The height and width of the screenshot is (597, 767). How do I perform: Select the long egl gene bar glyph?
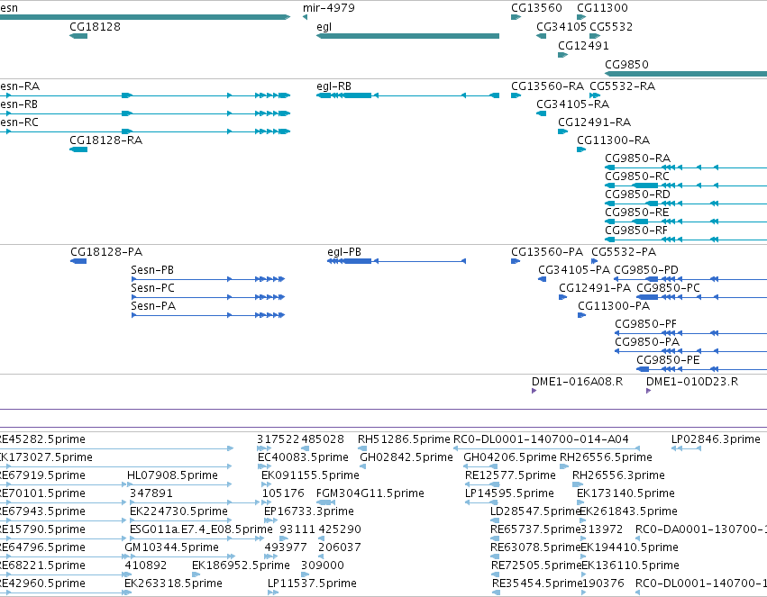(408, 36)
